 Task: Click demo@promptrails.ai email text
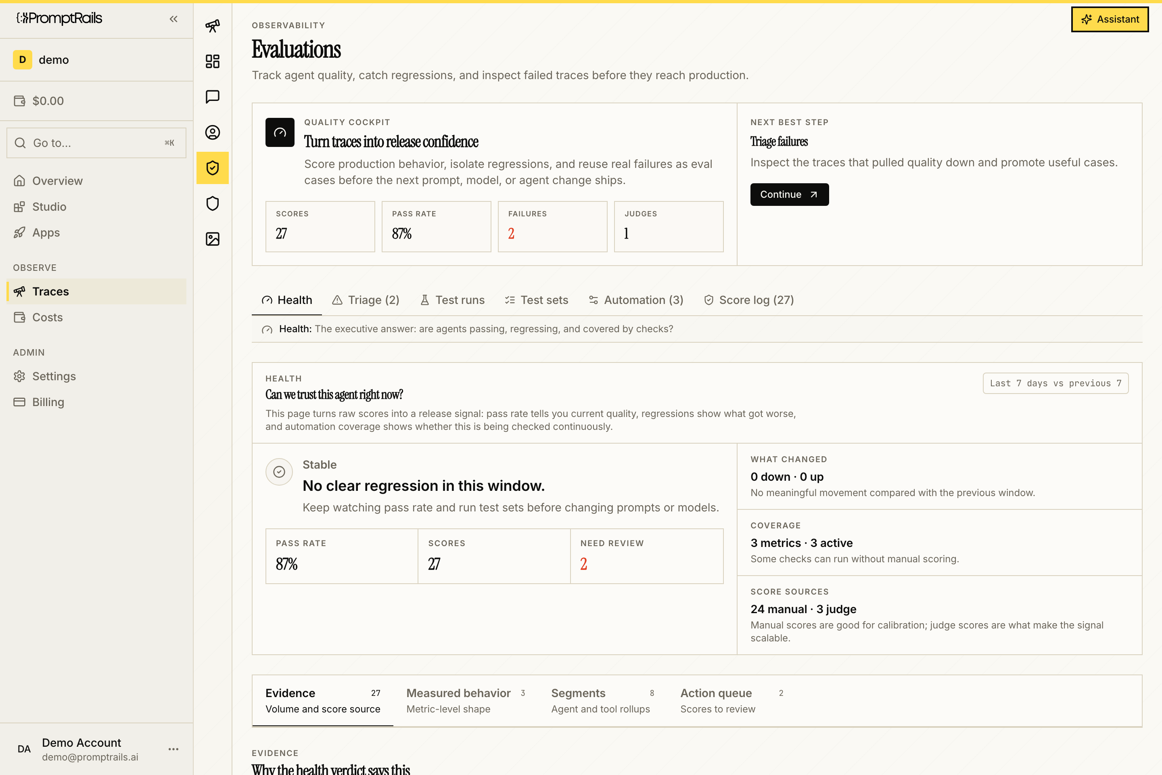coord(90,757)
